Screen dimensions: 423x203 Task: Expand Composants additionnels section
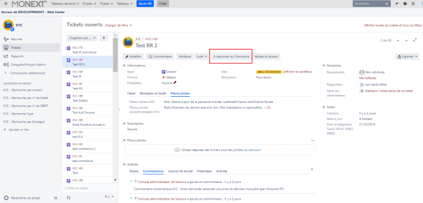6,73
